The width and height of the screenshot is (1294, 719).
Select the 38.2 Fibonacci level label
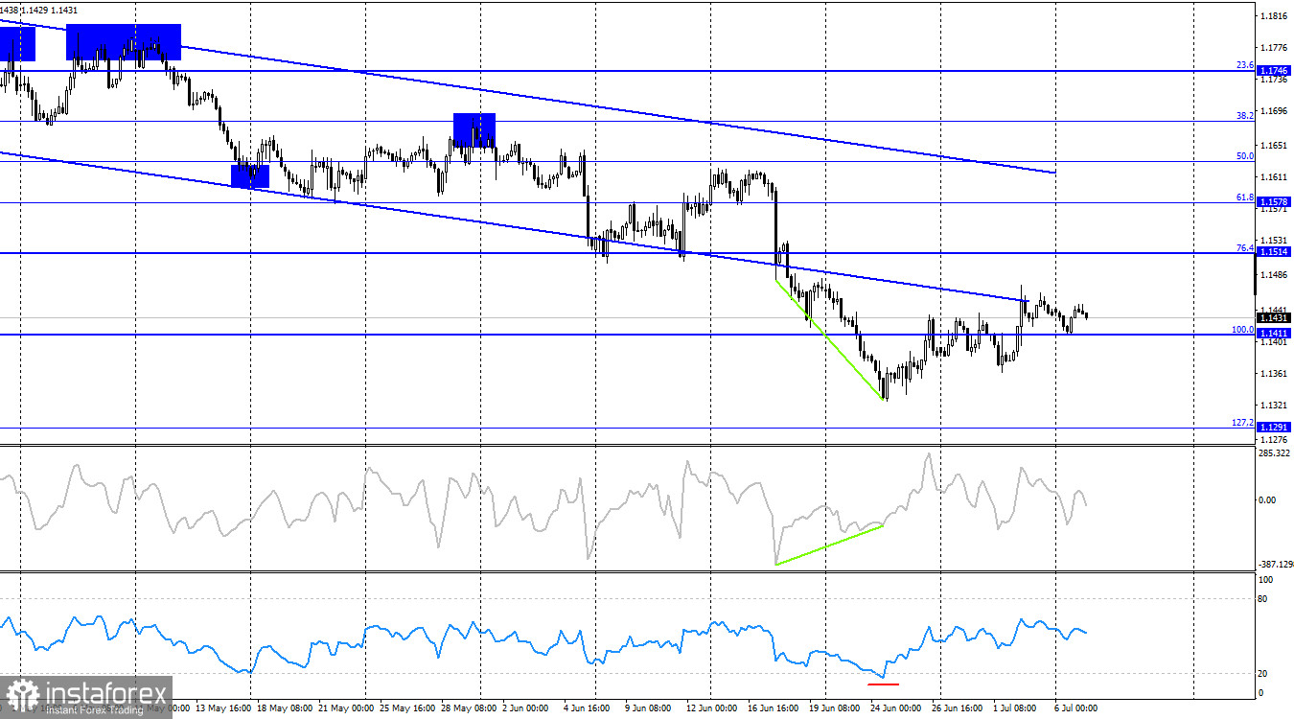tap(1245, 116)
